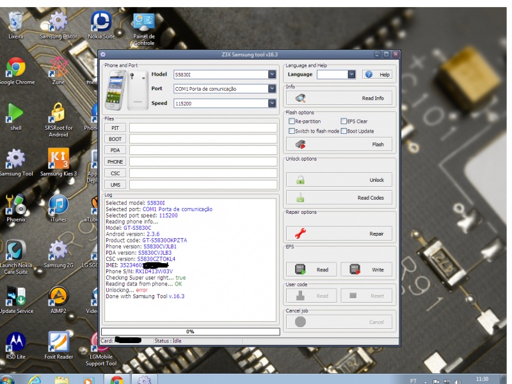Screen dimensions: 512x384
Task: Click the EFS Write chip icon
Action: point(355,269)
